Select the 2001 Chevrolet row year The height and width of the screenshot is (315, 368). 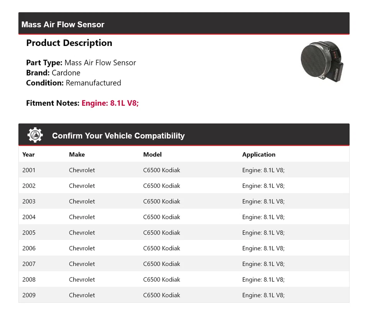click(x=29, y=170)
